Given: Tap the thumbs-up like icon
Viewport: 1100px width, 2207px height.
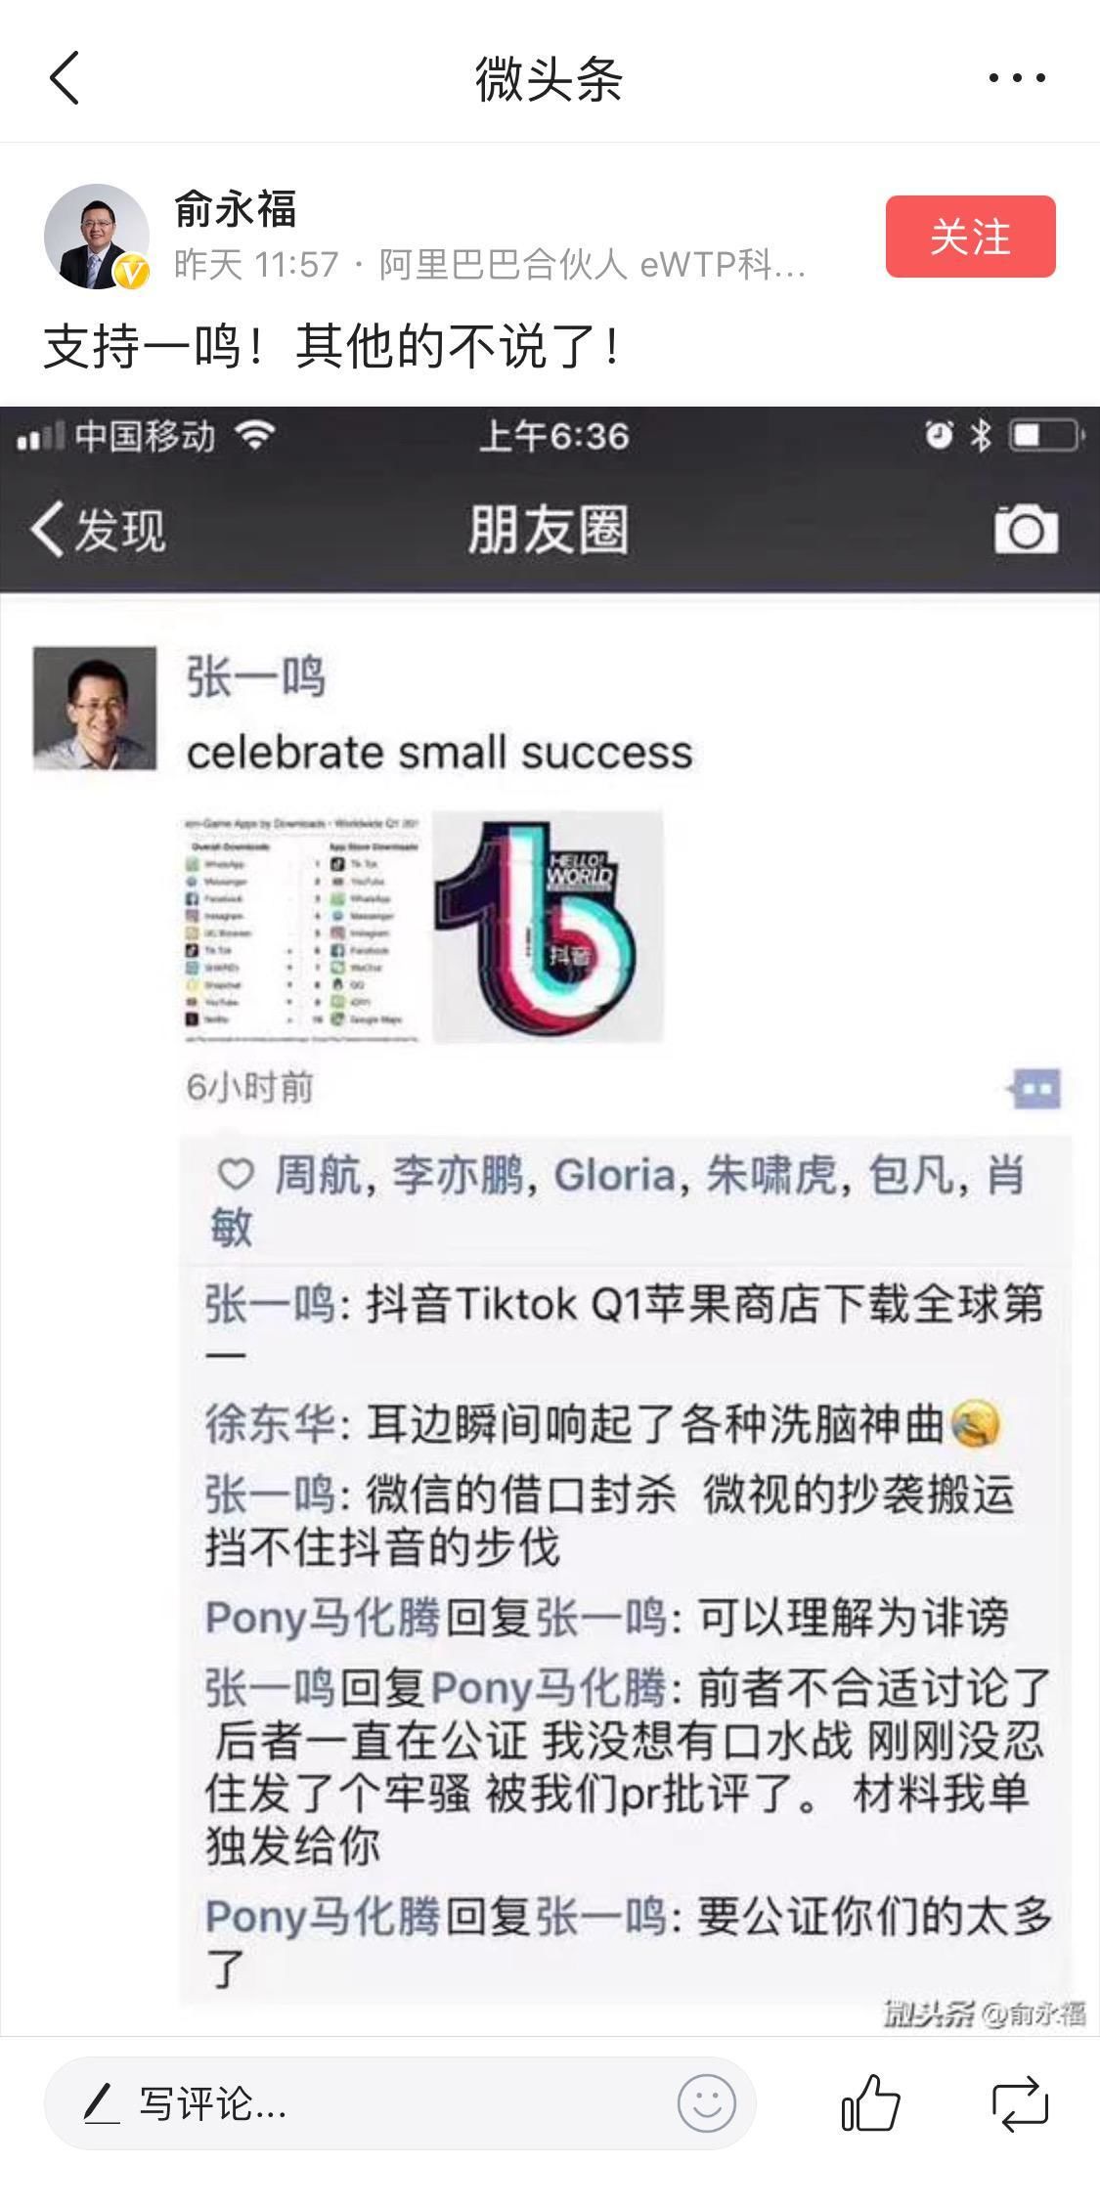Looking at the screenshot, I should point(869,2101).
